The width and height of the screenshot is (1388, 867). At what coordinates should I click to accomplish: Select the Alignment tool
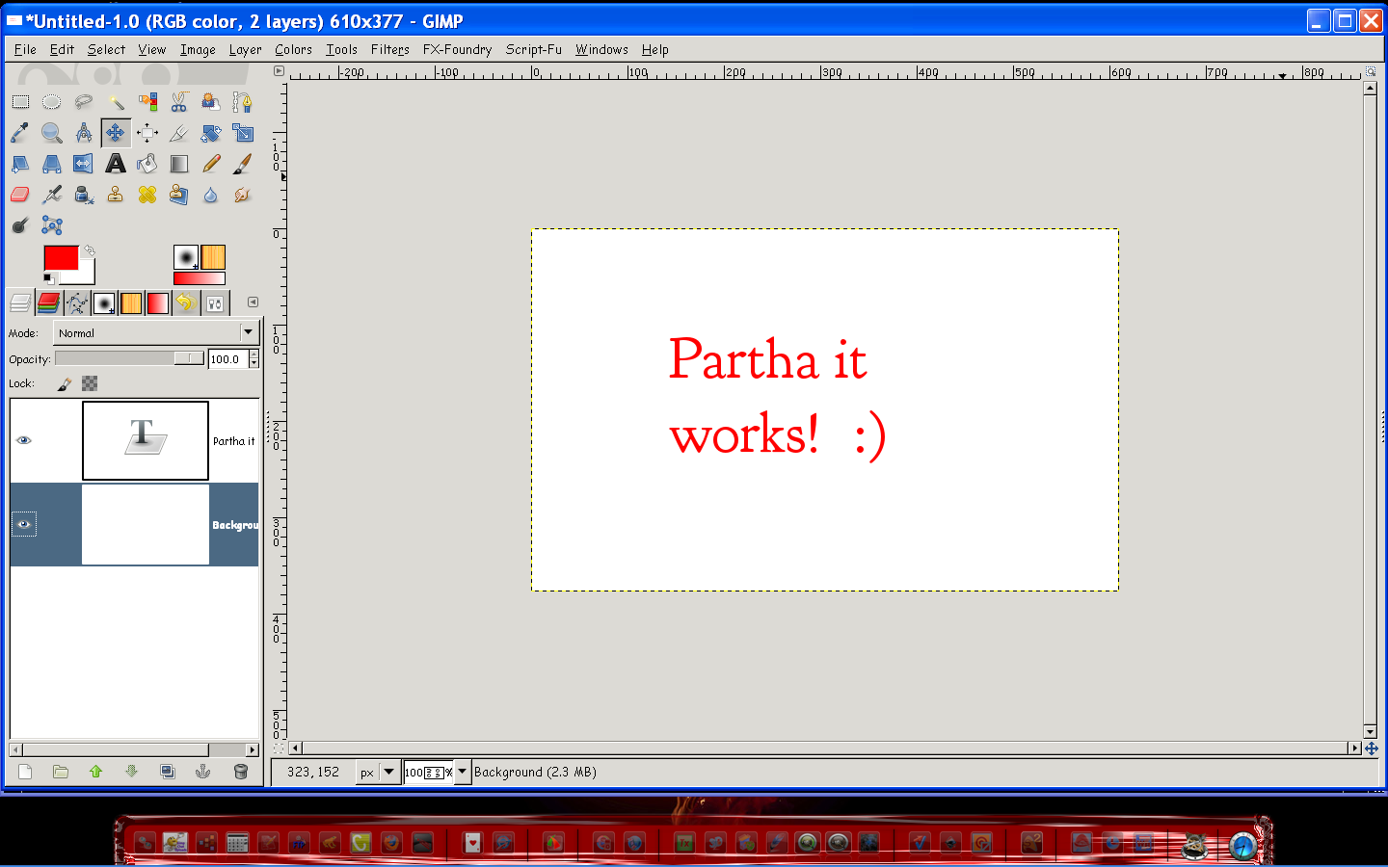click(147, 133)
